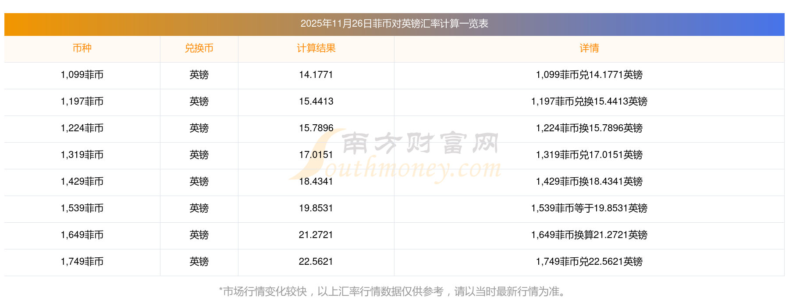Click the result value 19.8531
The width and height of the screenshot is (789, 305).
pyautogui.click(x=316, y=208)
